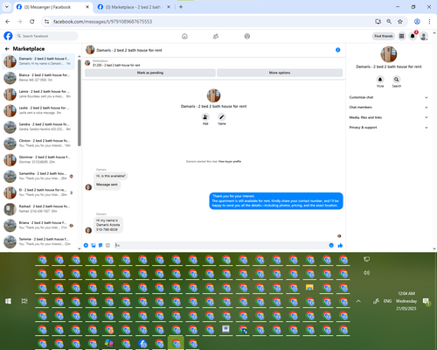Open the Windows notification center icon
This screenshot has width=437, height=350.
click(x=427, y=301)
